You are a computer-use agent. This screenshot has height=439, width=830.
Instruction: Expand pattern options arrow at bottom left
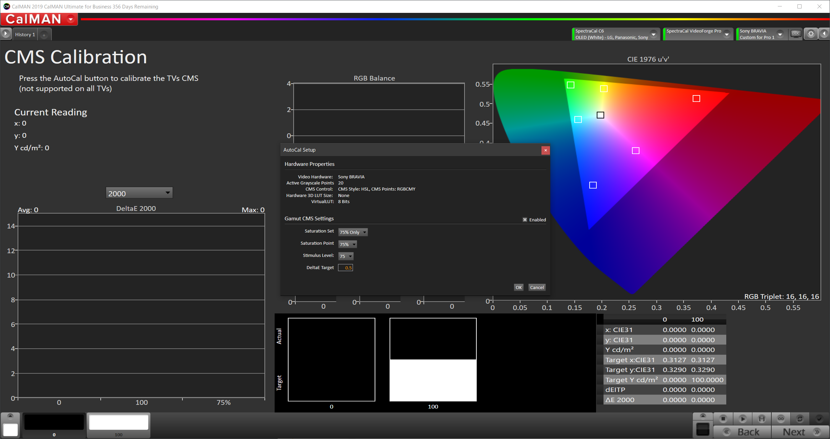coord(10,416)
